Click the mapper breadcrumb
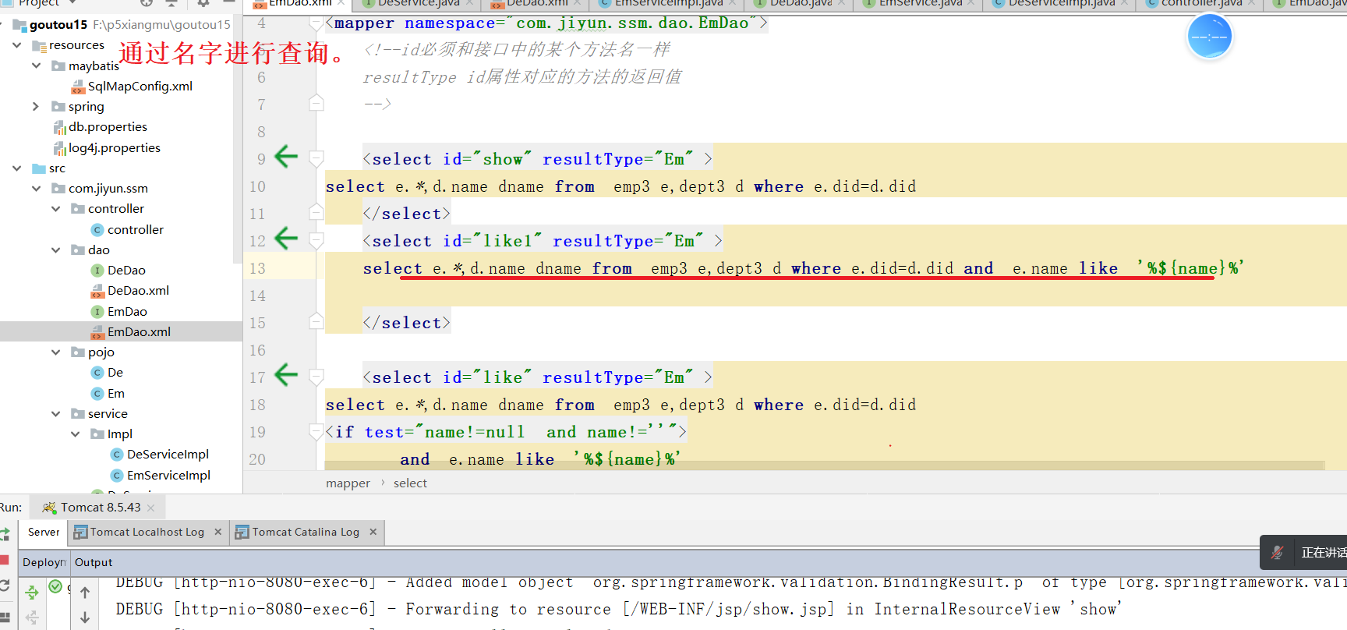This screenshot has width=1347, height=630. pyautogui.click(x=348, y=483)
